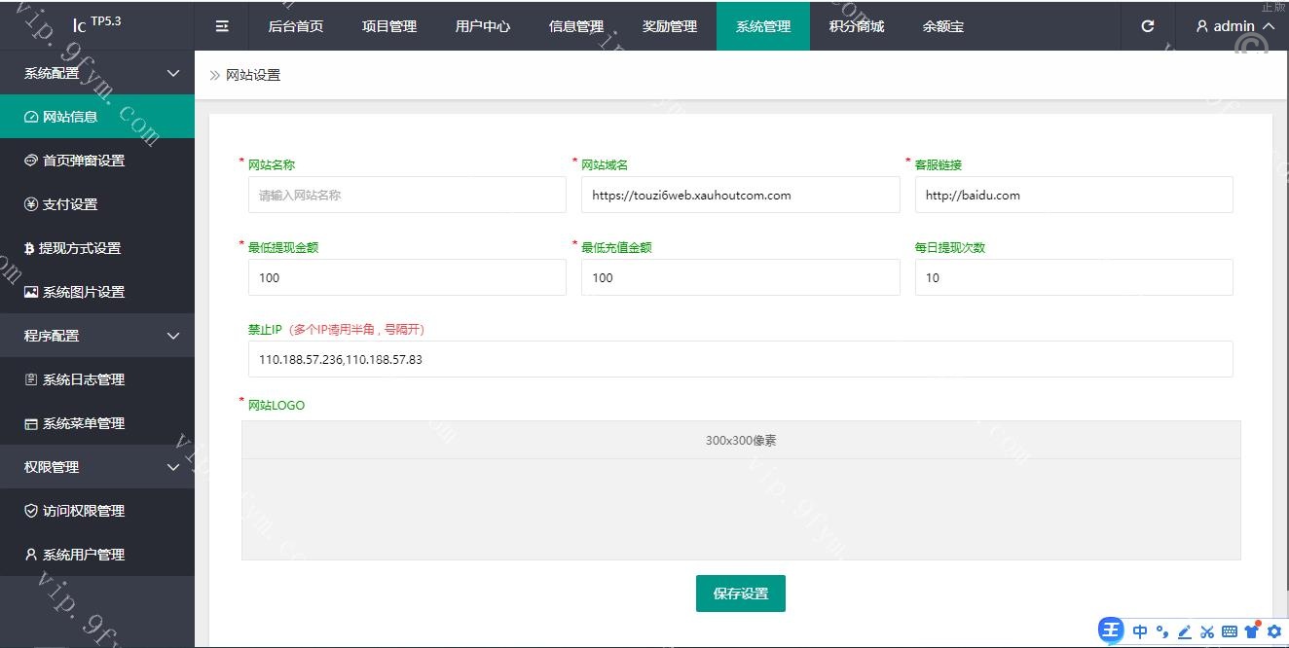
Task: Click the refresh icon in top bar
Action: (1148, 26)
